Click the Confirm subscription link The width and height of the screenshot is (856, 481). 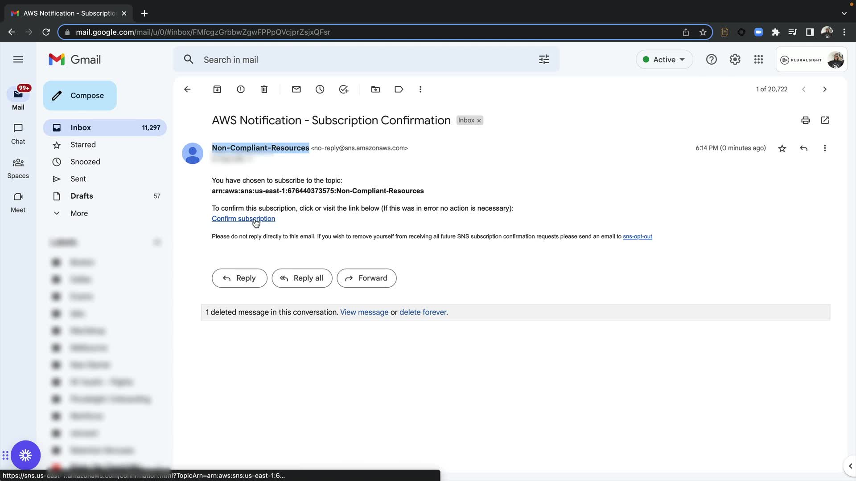coord(243,219)
